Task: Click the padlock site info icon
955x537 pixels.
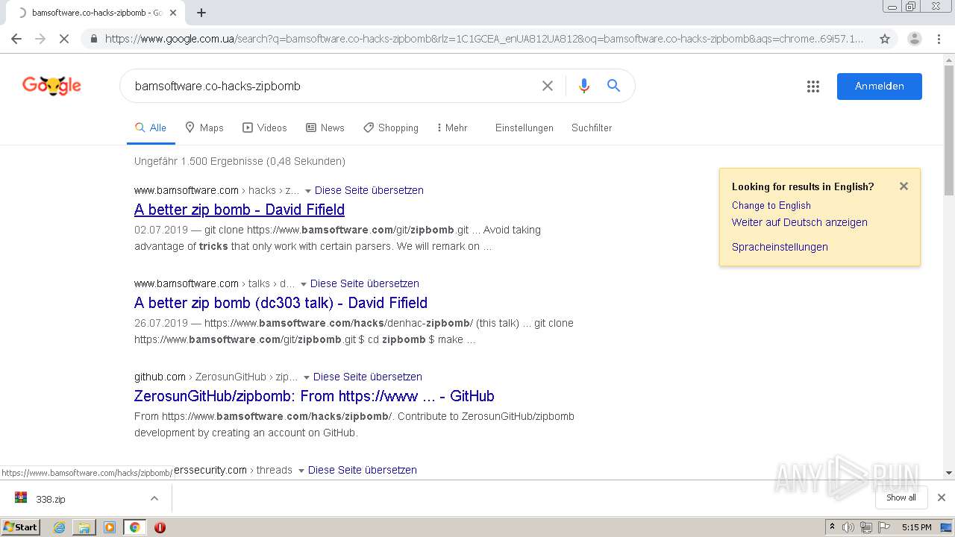Action: (x=94, y=39)
